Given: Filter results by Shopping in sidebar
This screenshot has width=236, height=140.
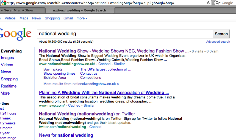Looking at the screenshot, I should pyautogui.click(x=9, y=79).
